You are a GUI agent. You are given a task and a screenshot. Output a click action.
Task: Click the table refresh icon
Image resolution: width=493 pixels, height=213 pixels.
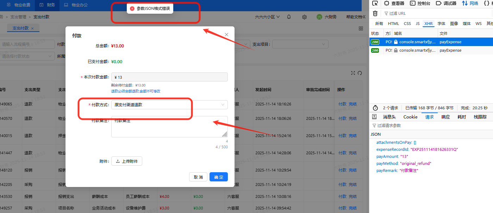point(360,73)
